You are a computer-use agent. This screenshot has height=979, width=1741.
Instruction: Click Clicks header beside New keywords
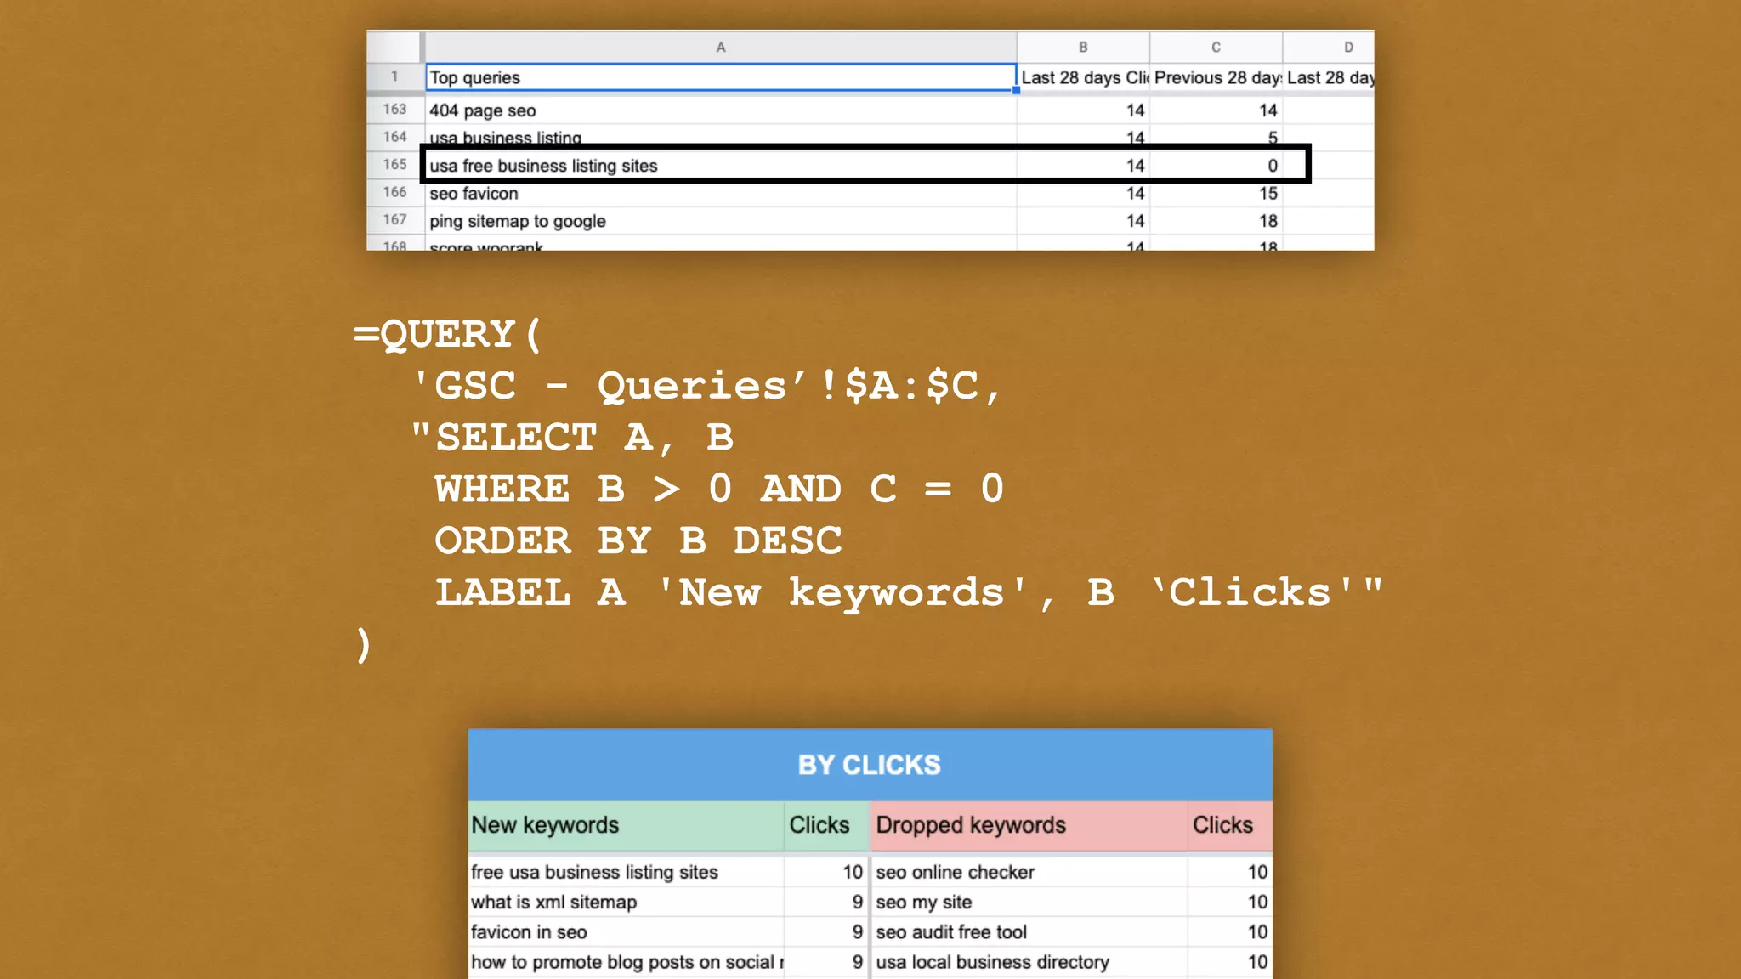(825, 824)
